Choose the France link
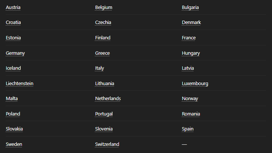 (x=189, y=38)
